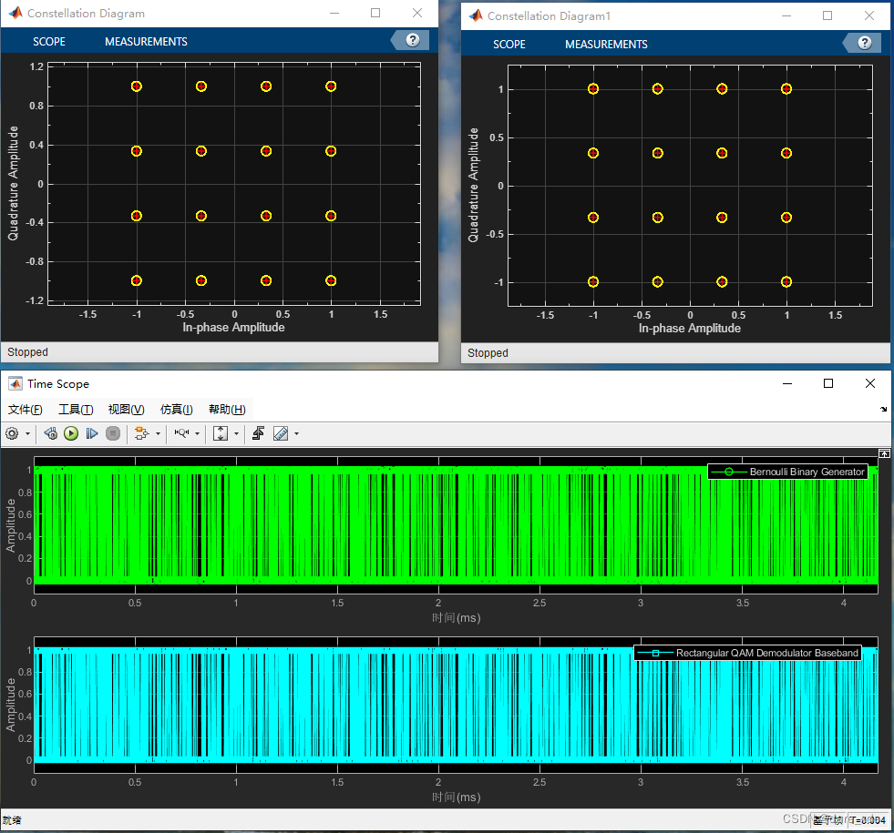The width and height of the screenshot is (894, 833).
Task: Select the Step Forward icon in Time Scope
Action: [x=91, y=433]
